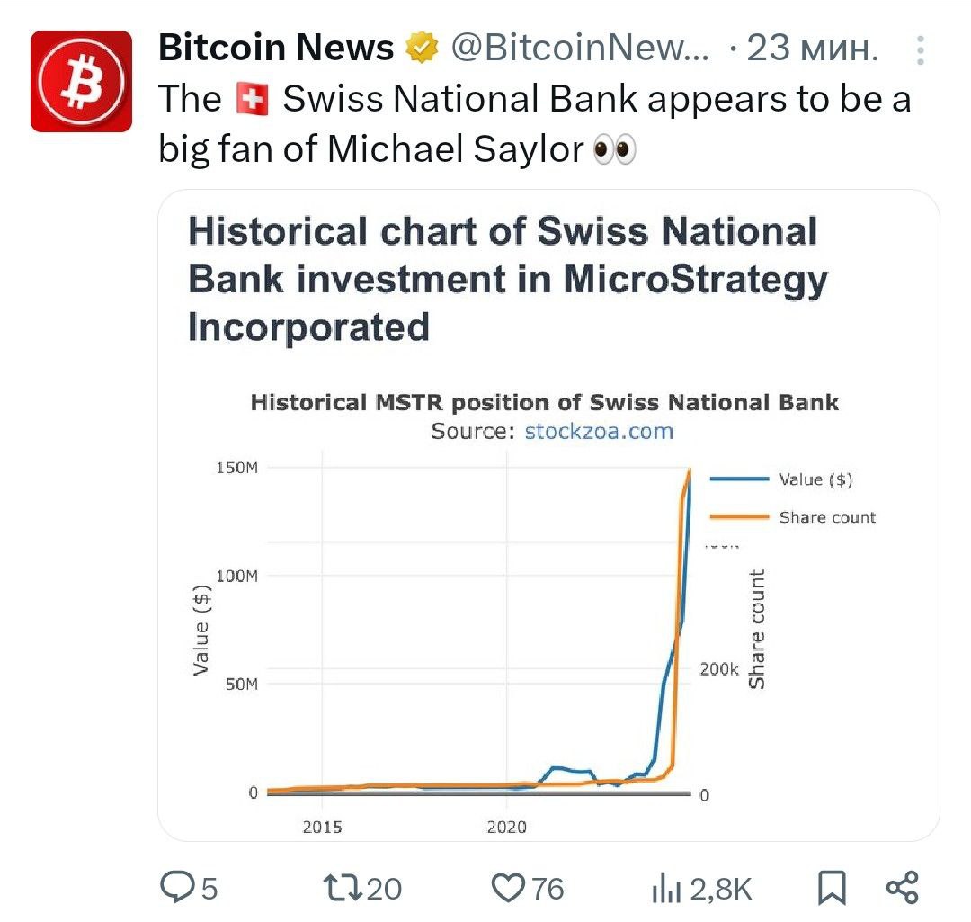
Task: Like the tweet with heart icon
Action: [508, 887]
